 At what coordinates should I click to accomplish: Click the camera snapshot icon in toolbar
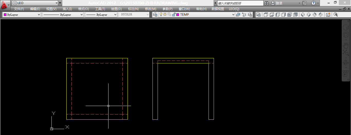tap(328, 15)
